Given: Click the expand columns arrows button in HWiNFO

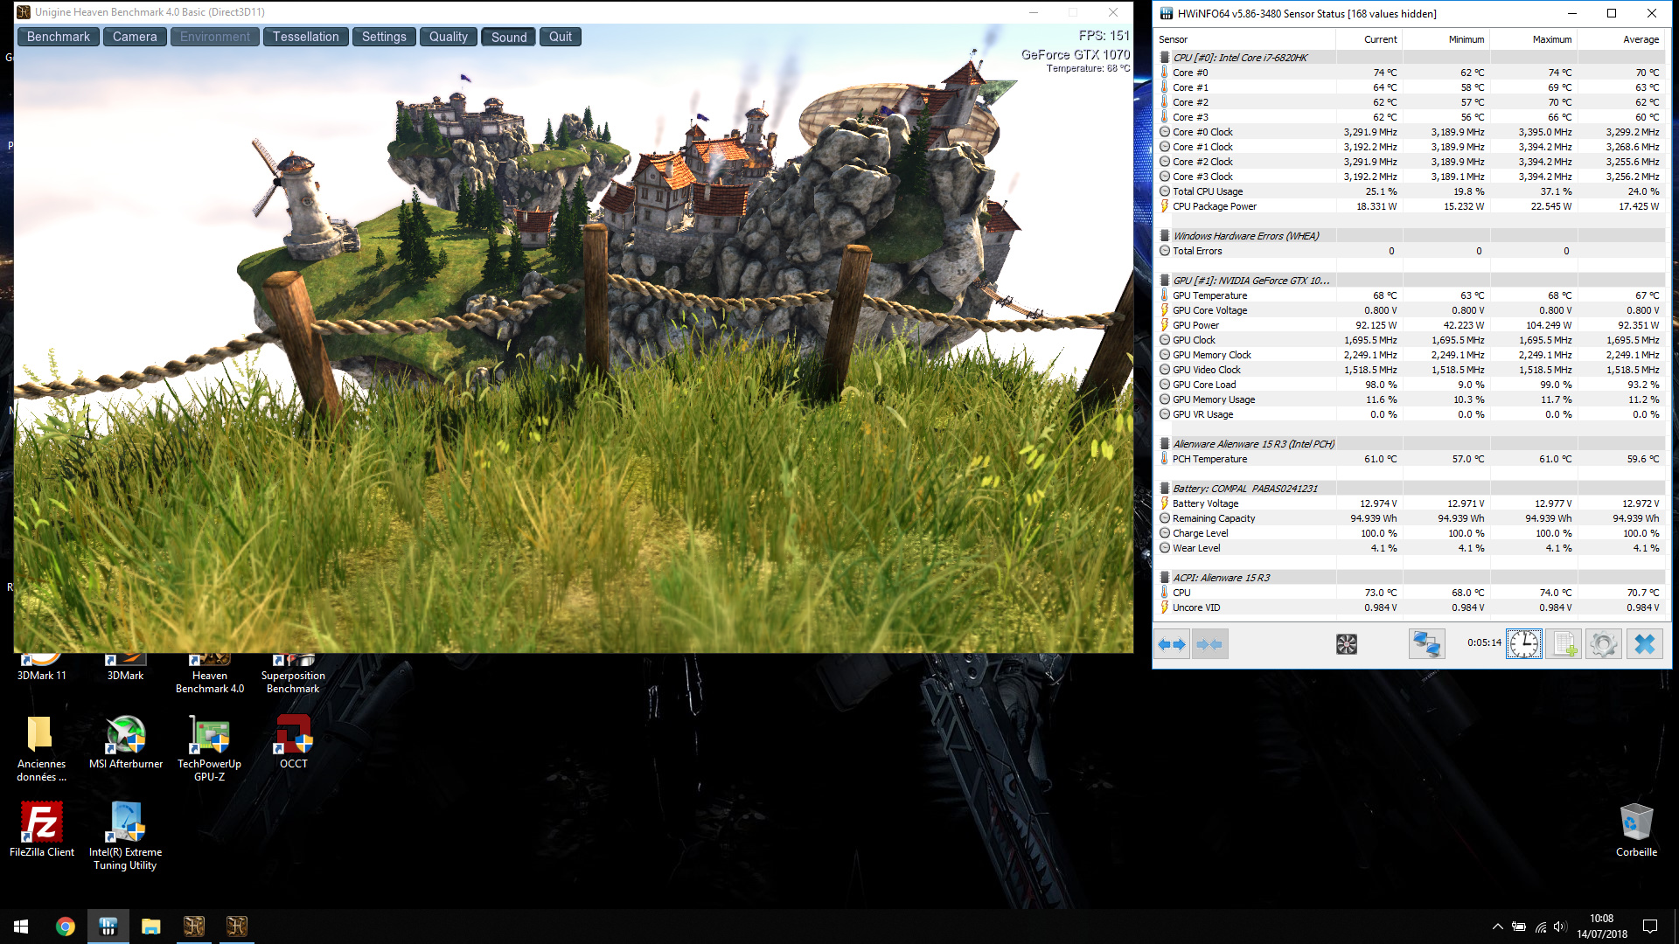Looking at the screenshot, I should coord(1172,645).
